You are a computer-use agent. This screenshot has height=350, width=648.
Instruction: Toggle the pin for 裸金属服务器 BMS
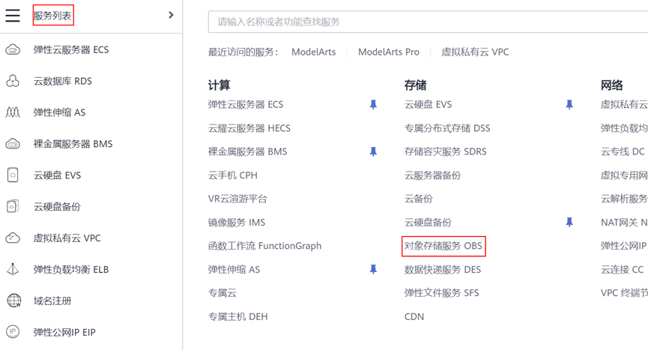(x=373, y=152)
